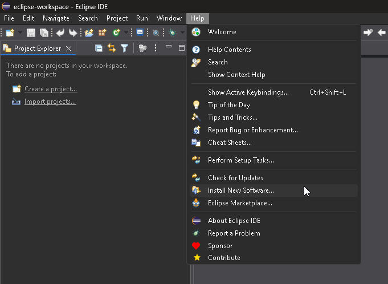This screenshot has height=284, width=388.
Task: Click the New wizard toolbar icon
Action: click(10, 33)
